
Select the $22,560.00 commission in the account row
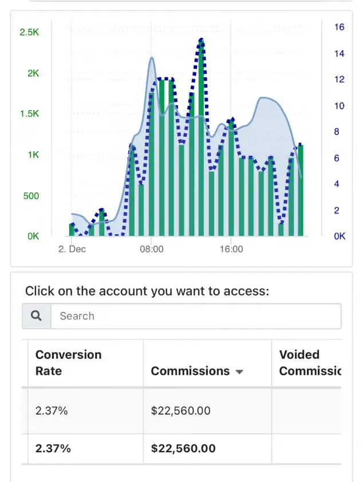point(180,410)
